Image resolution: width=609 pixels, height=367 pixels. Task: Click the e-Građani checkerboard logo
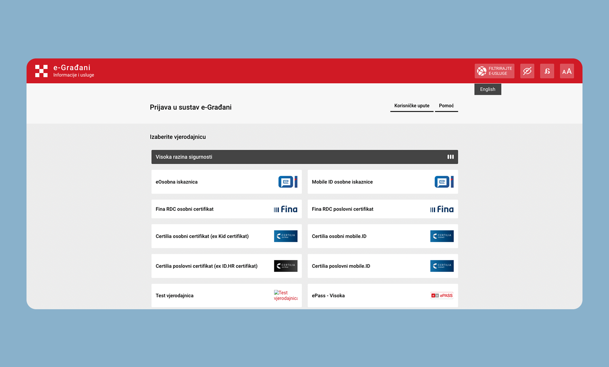[41, 71]
